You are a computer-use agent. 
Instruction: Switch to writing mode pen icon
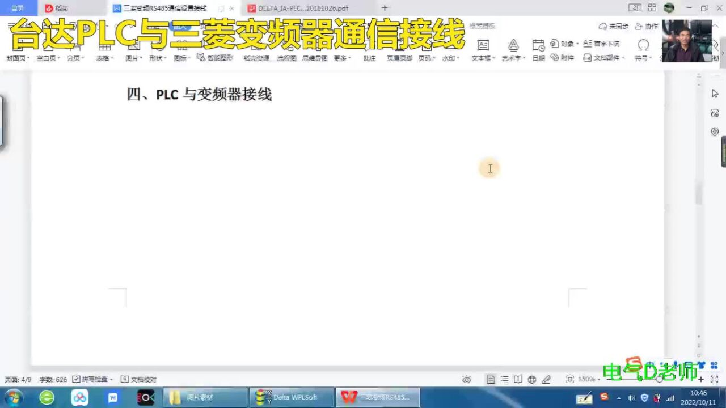coord(546,380)
